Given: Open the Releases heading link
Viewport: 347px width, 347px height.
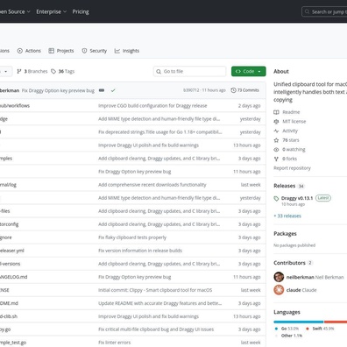Looking at the screenshot, I should [x=284, y=186].
